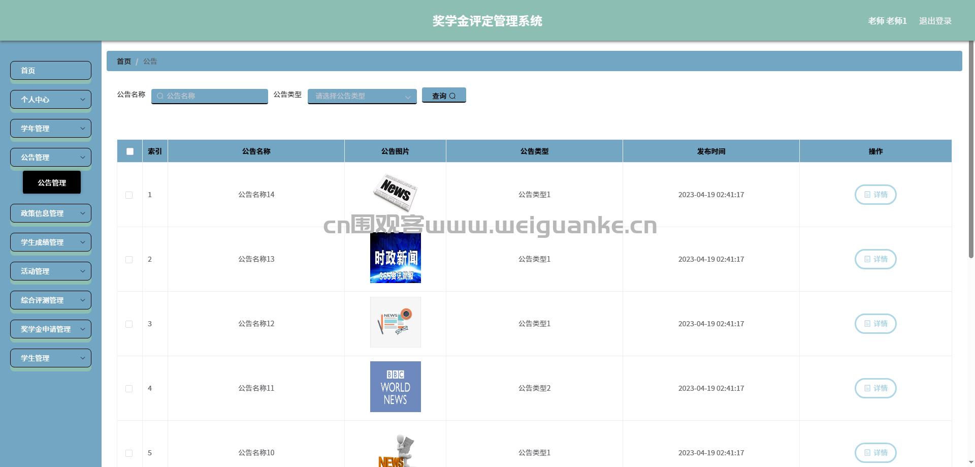This screenshot has height=467, width=975.
Task: Click the 公告名称 column header
Action: [256, 151]
